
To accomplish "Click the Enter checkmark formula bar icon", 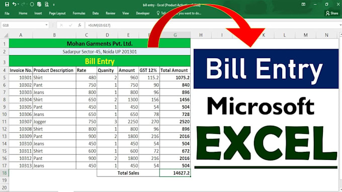I will pos(70,25).
